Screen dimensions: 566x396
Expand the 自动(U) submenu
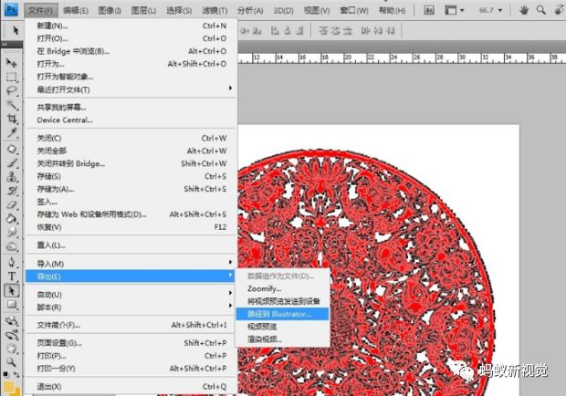point(131,295)
